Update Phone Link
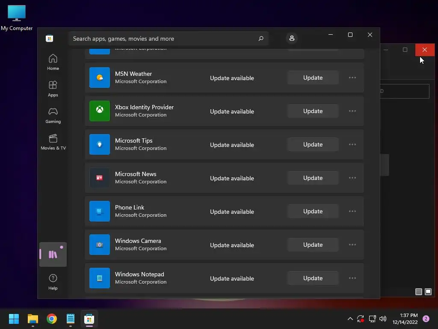The height and width of the screenshot is (329, 438). 313,211
